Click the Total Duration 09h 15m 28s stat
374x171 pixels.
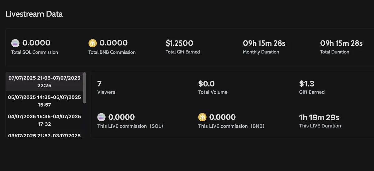click(341, 46)
